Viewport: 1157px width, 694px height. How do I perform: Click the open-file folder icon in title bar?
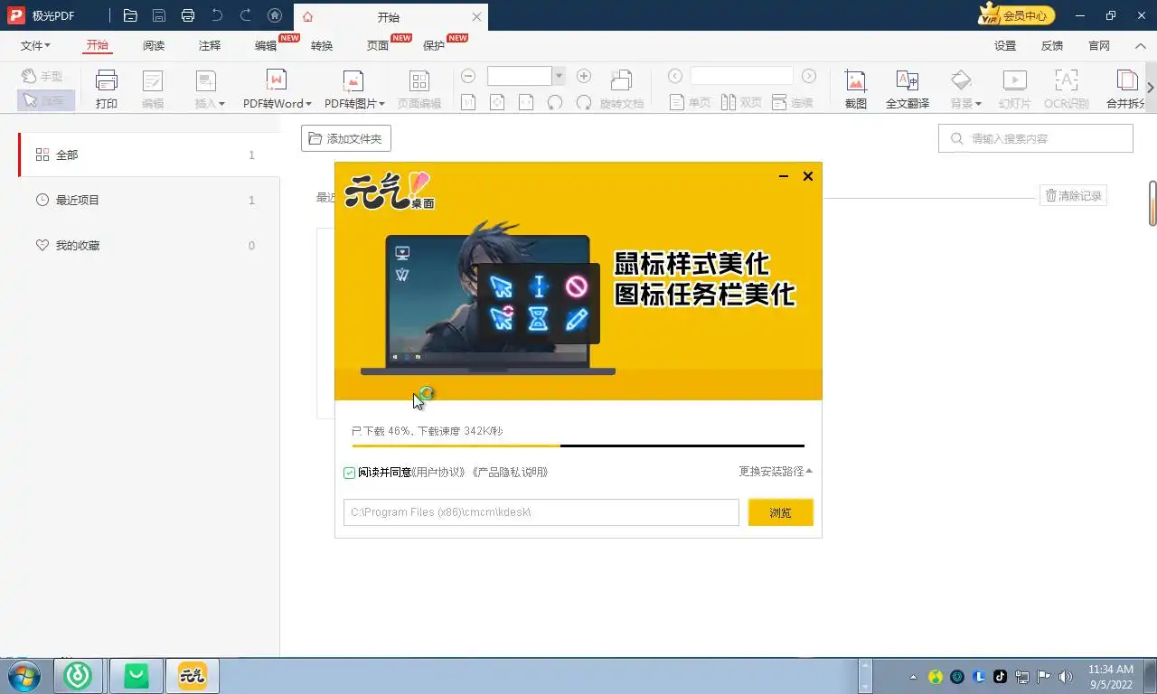point(130,15)
